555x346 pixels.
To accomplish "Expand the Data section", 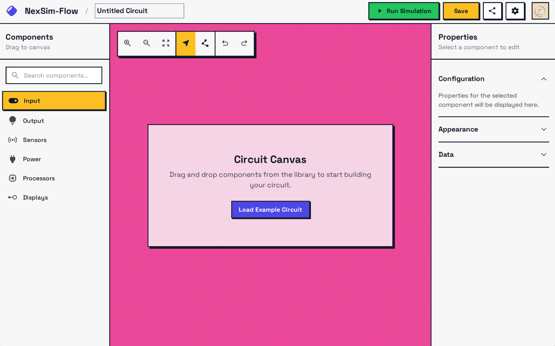I will pos(544,155).
